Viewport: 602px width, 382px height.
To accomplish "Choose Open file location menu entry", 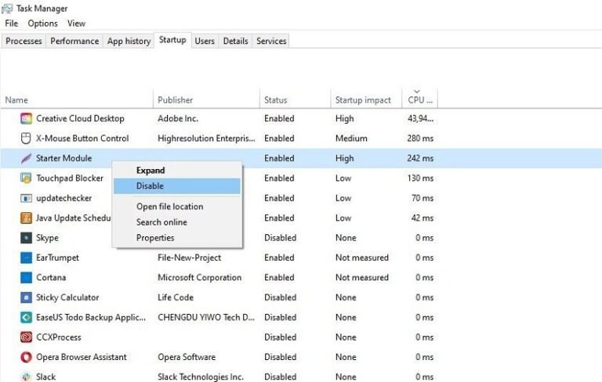I will [x=169, y=207].
